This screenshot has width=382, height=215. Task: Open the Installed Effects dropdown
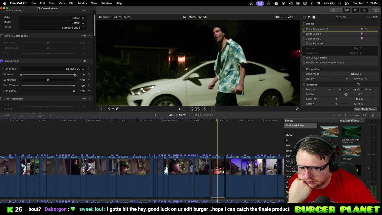[351, 121]
